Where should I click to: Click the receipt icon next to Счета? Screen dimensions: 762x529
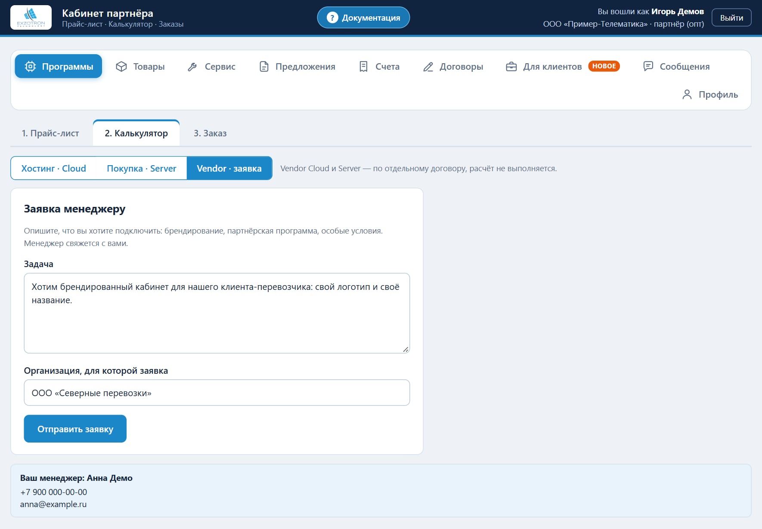pyautogui.click(x=363, y=67)
